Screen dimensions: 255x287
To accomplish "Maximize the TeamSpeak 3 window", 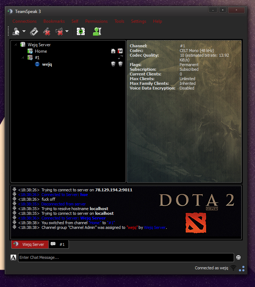I will click(x=223, y=10).
